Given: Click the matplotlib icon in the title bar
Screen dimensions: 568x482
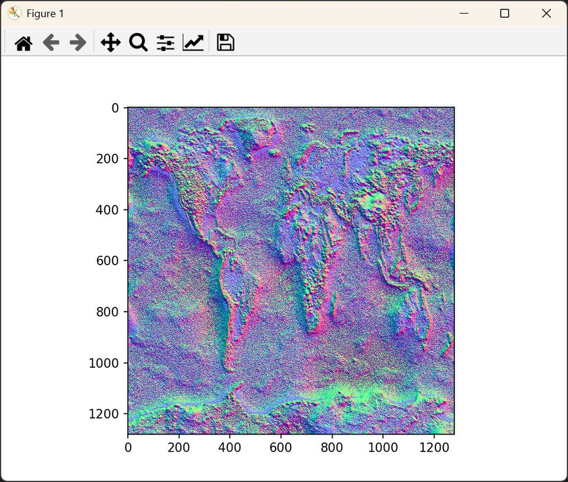Looking at the screenshot, I should [x=14, y=13].
